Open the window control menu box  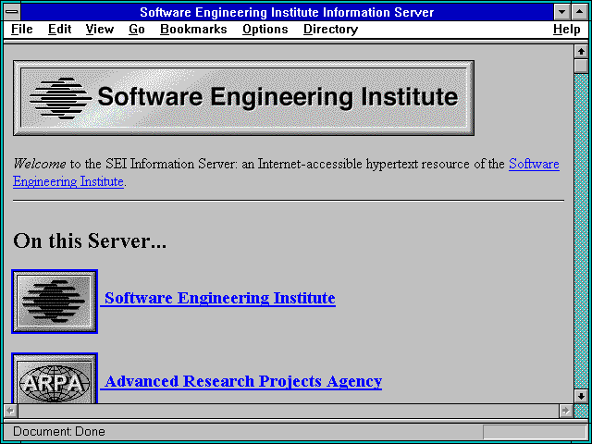pos(12,12)
